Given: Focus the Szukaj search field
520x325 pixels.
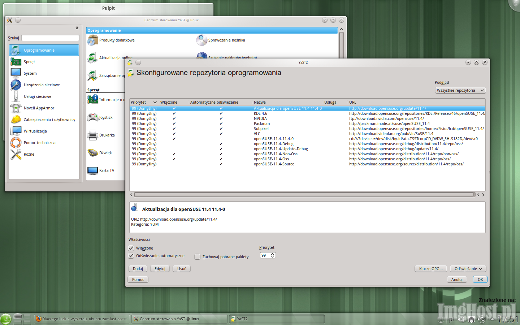Looking at the screenshot, I should click(50, 38).
